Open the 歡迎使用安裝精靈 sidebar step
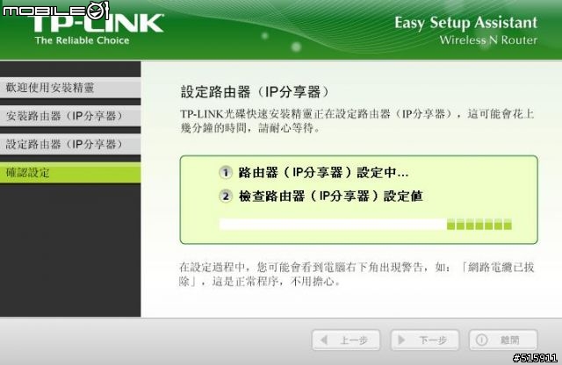 tap(70, 88)
